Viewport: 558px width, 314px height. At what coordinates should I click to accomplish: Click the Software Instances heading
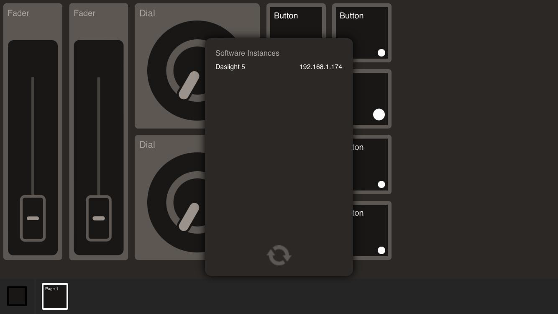tap(247, 53)
